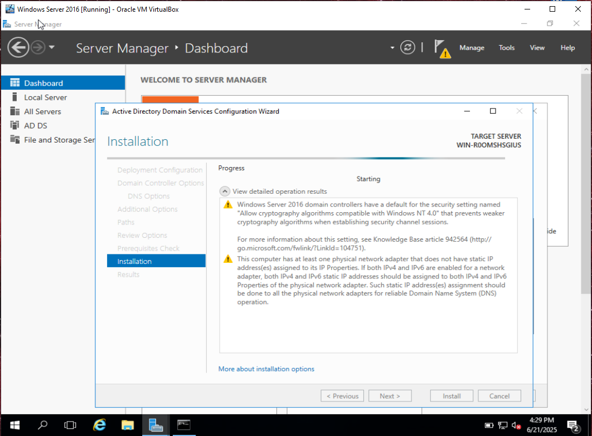592x436 pixels.
Task: Select the Installation wizard step
Action: tap(156, 261)
